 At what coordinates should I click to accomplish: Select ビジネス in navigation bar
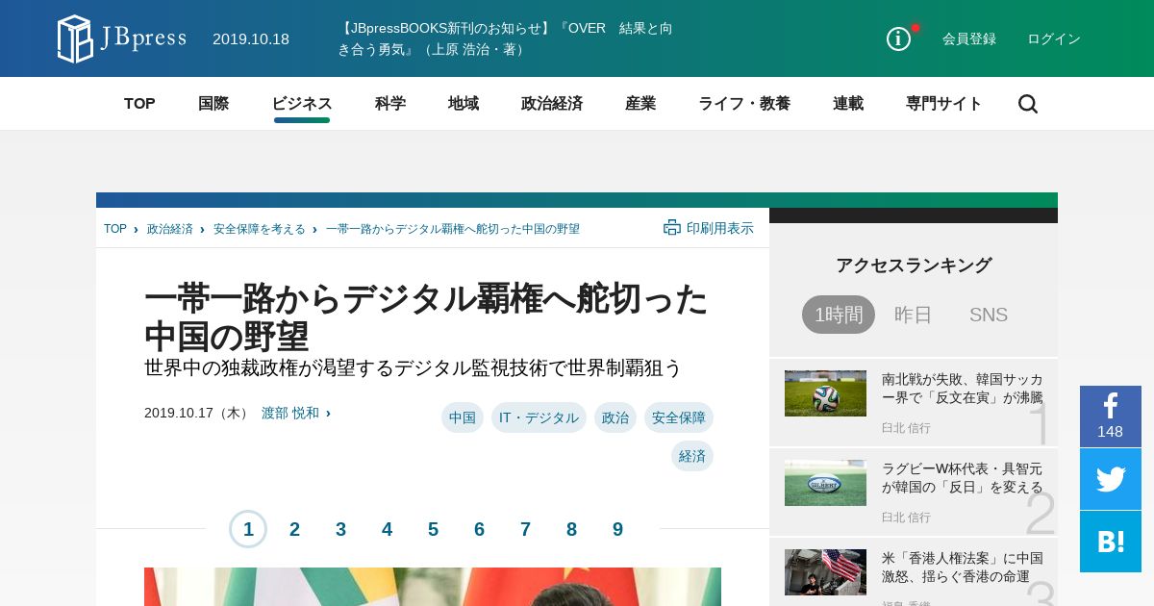pos(302,104)
